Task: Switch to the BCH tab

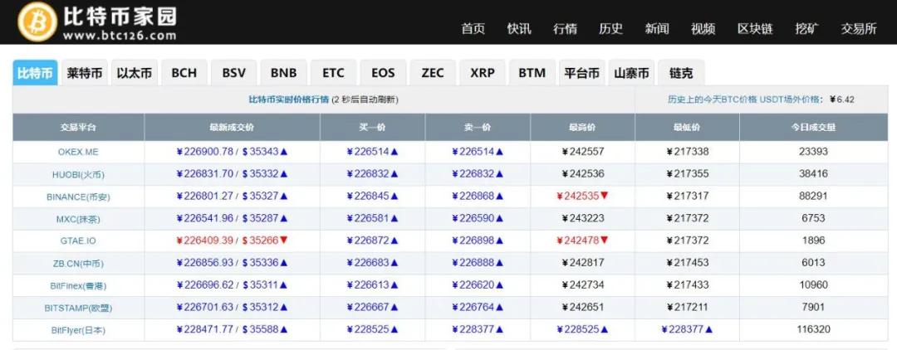Action: point(184,73)
